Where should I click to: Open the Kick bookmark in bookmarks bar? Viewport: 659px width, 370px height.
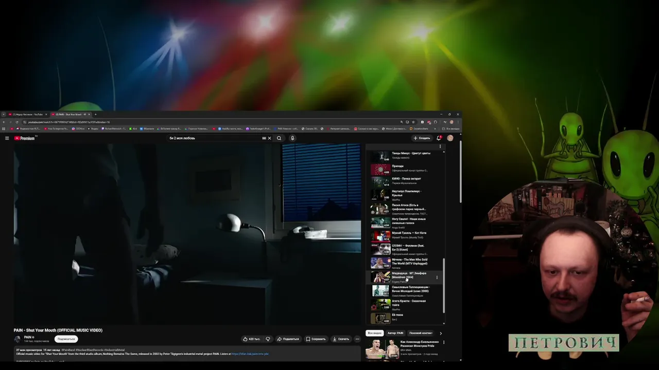(133, 128)
